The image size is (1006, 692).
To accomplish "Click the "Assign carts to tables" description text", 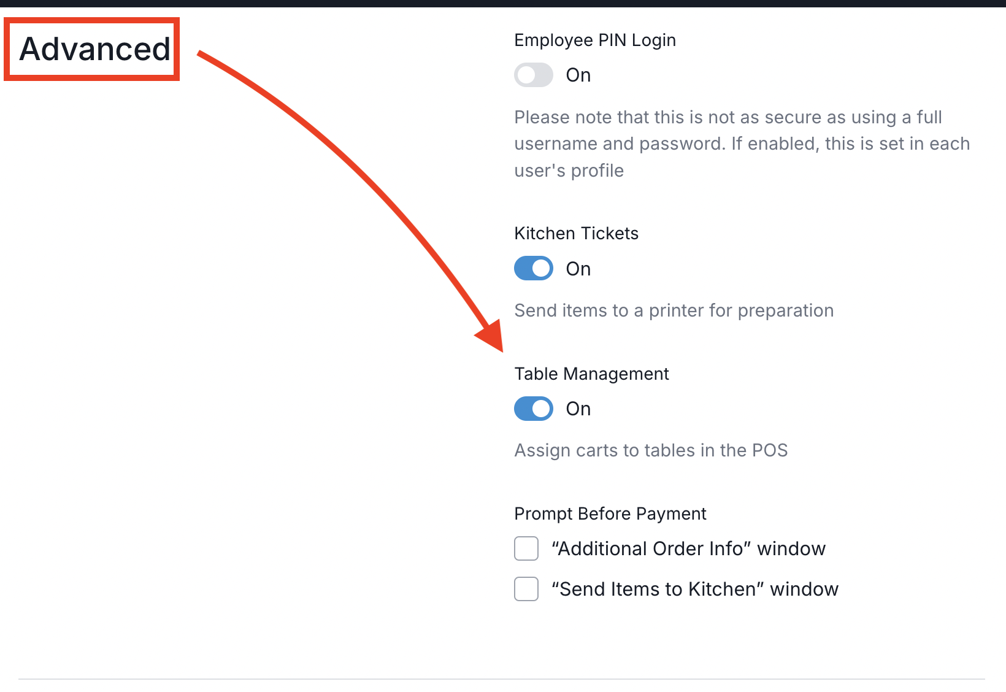I will pos(651,450).
